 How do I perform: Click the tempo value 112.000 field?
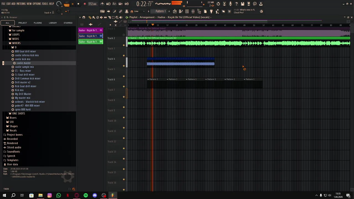pyautogui.click(x=92, y=4)
